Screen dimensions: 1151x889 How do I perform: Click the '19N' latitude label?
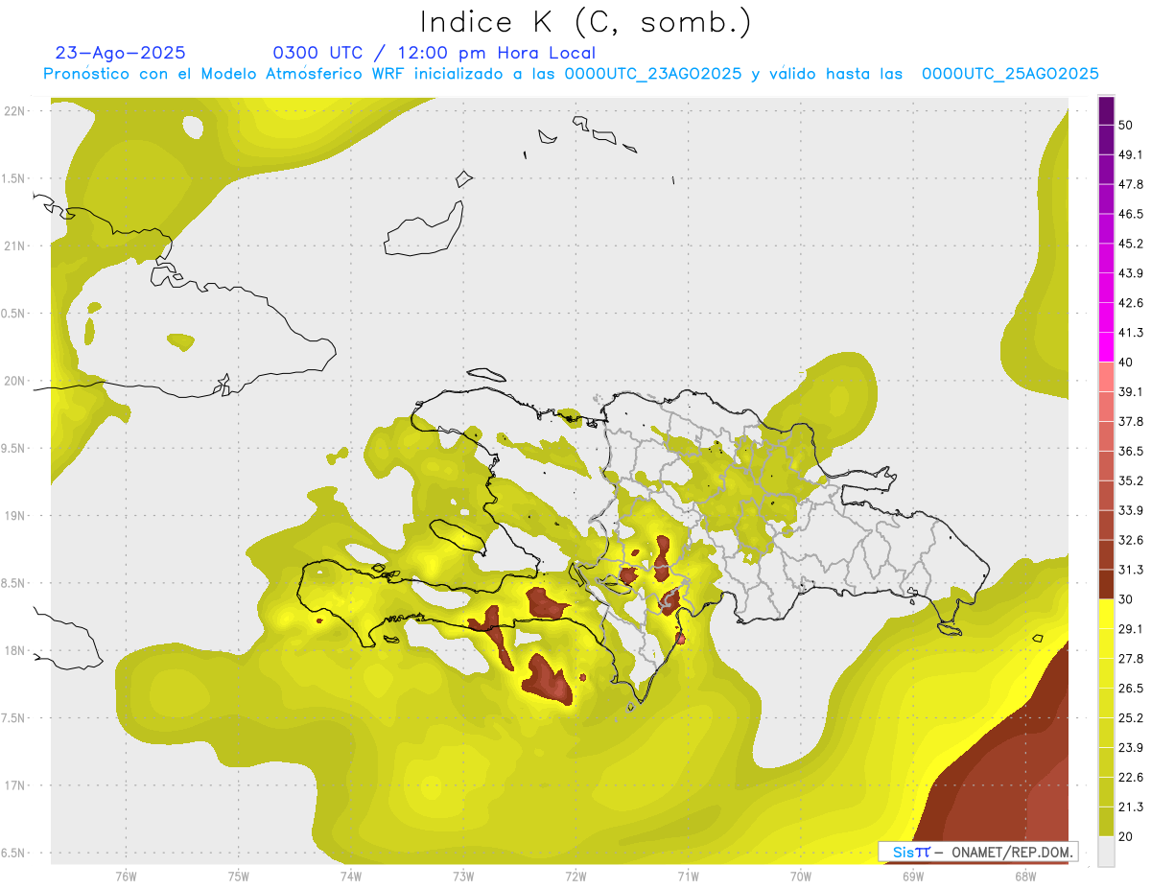click(x=15, y=515)
